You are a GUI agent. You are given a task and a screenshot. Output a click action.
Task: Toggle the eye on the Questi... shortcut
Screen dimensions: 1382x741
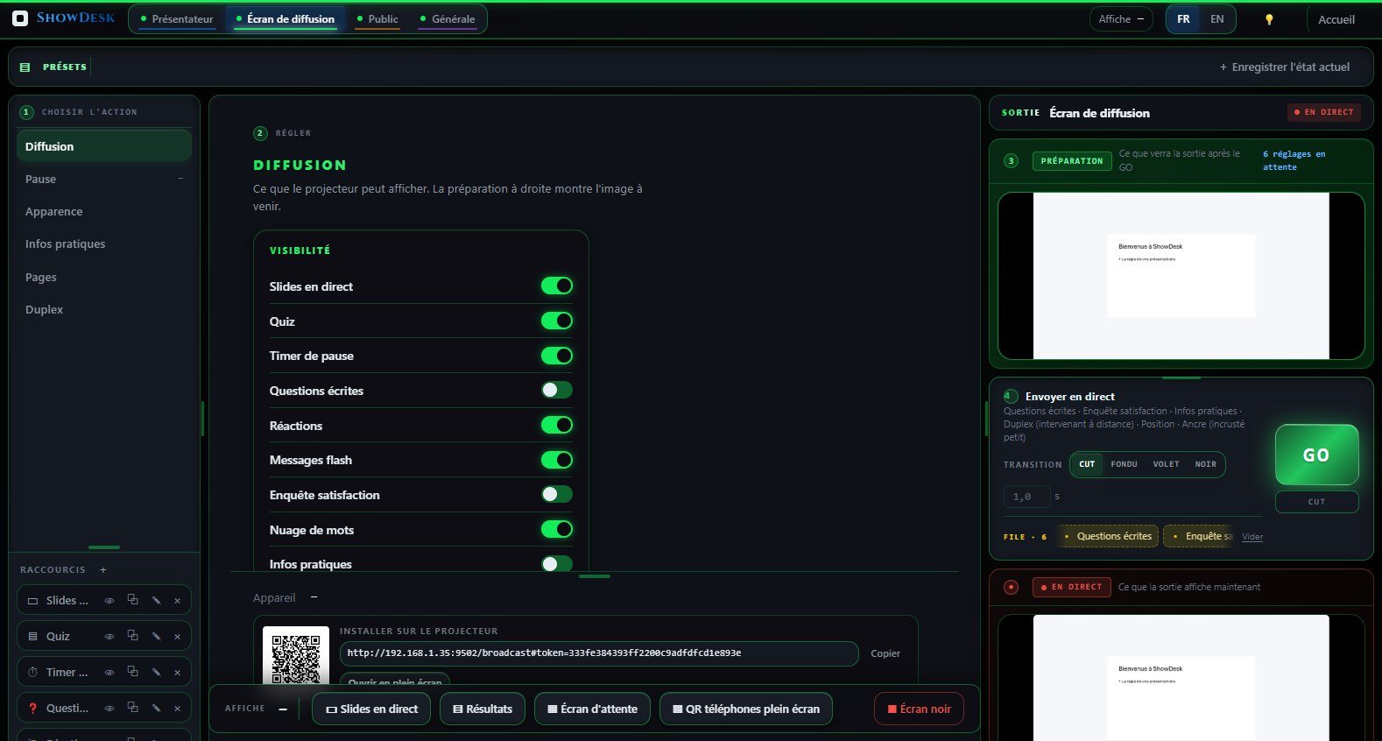click(x=109, y=709)
